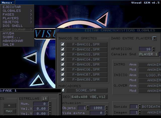Click the file icon beside F-BANC01.SPR

pos(63,44)
